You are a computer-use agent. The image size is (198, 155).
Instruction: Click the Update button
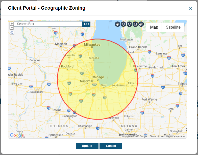click(87, 146)
